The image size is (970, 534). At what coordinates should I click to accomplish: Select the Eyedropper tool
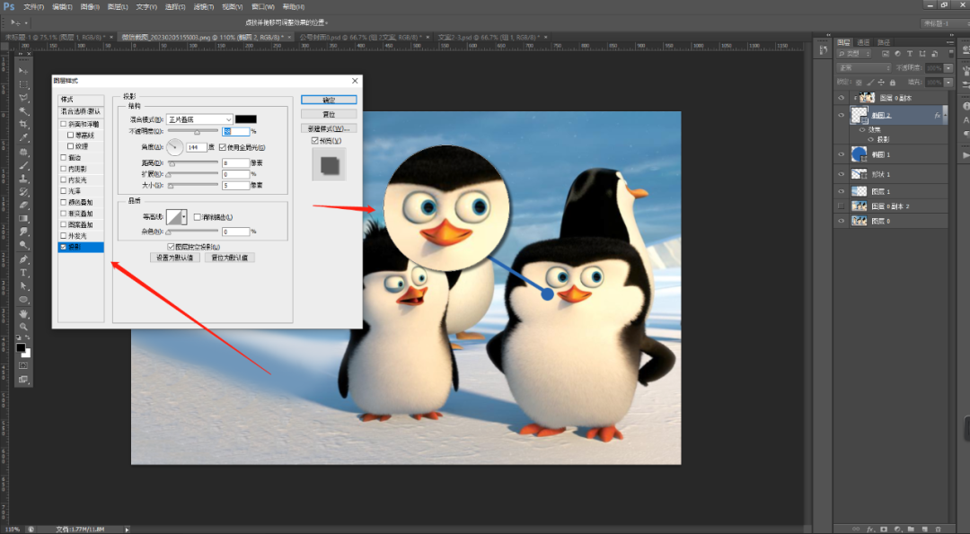click(22, 138)
